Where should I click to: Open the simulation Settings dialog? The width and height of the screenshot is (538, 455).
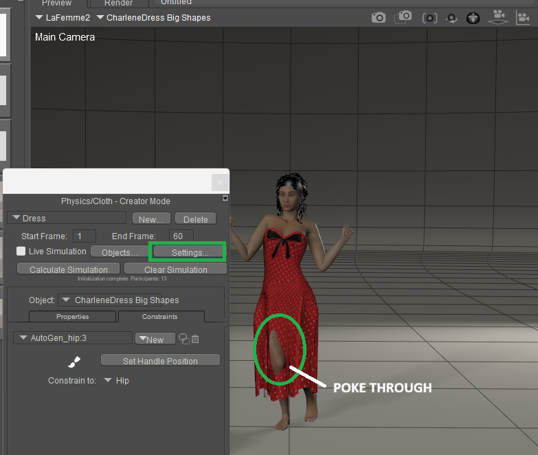[190, 252]
